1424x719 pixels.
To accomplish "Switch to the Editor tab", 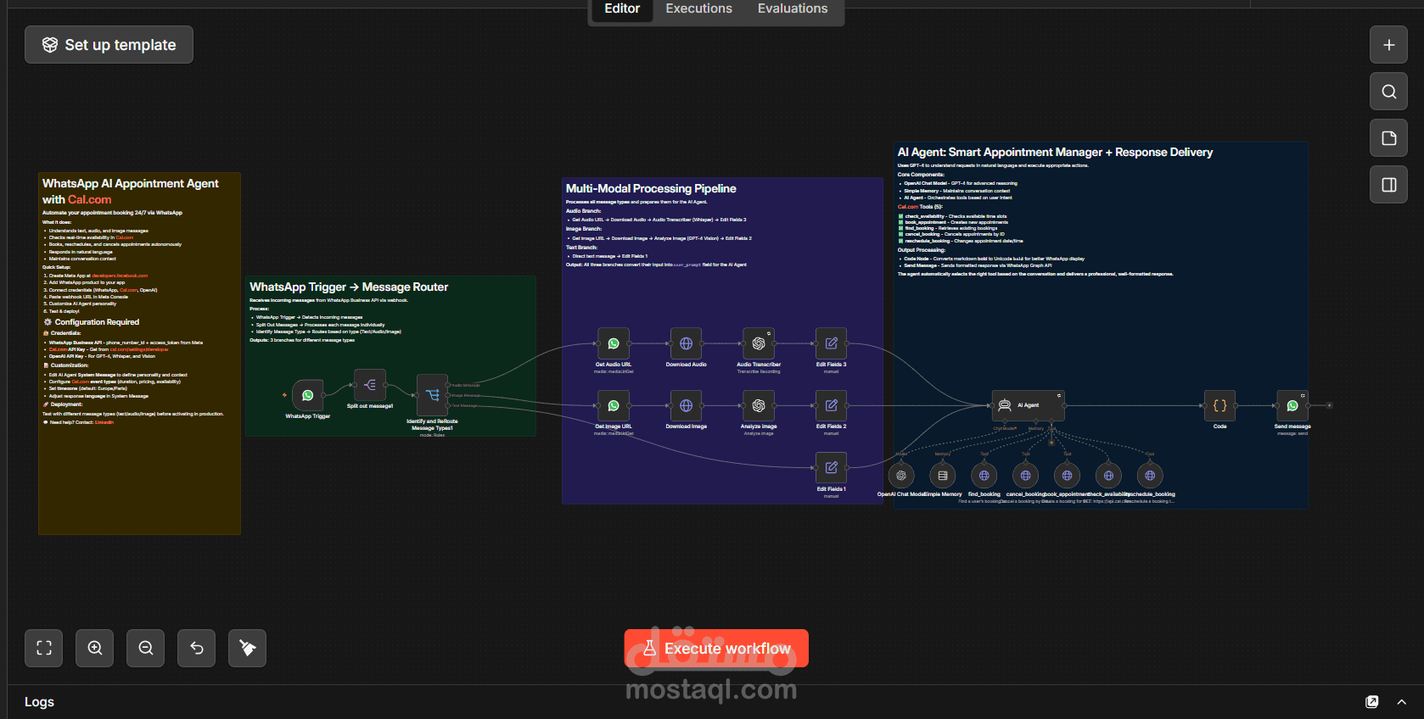I will click(x=622, y=9).
